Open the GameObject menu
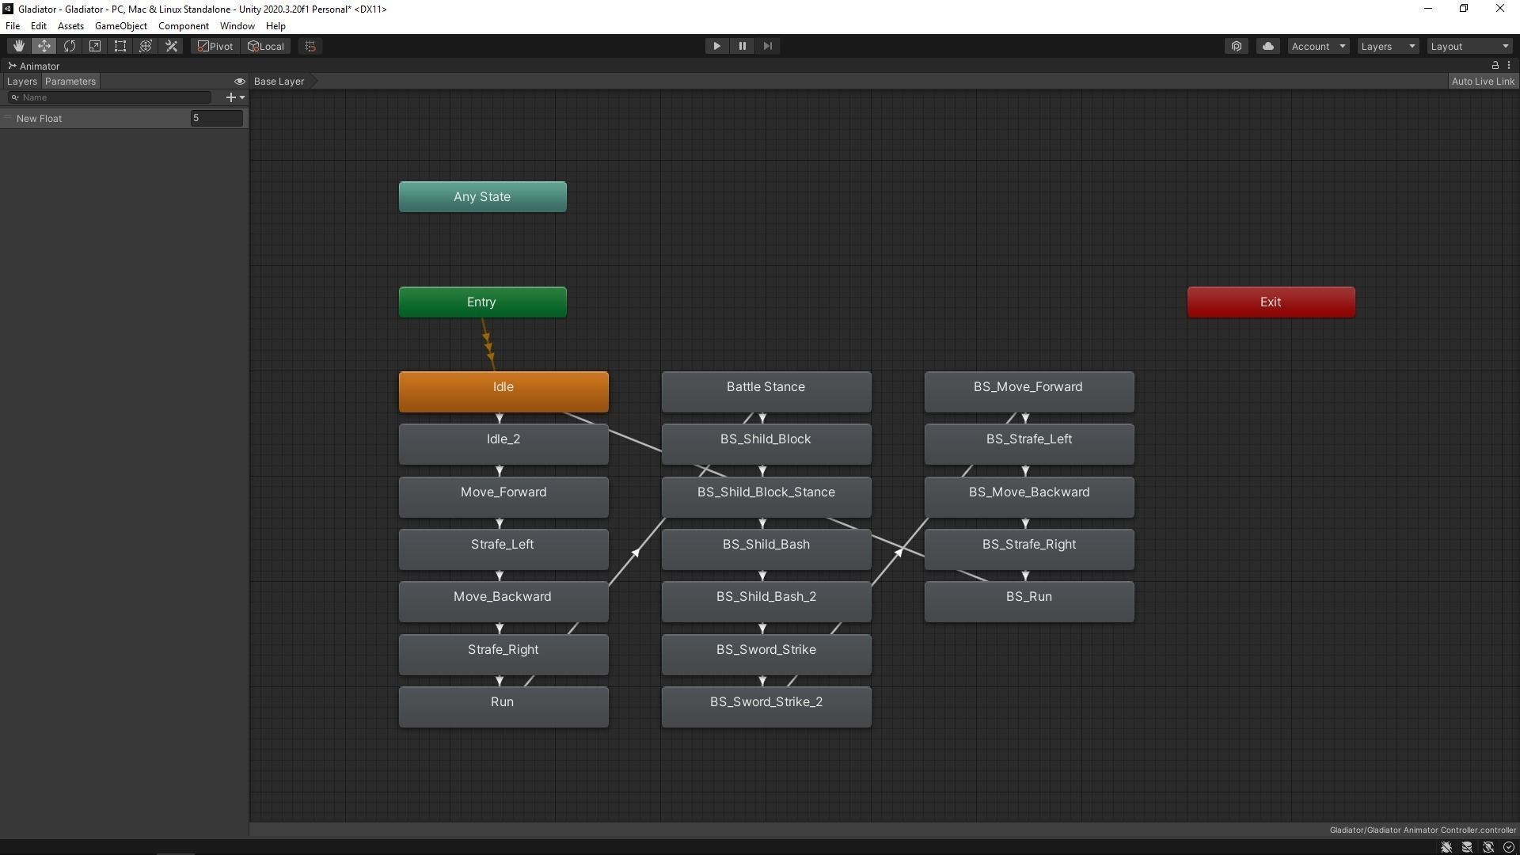Viewport: 1520px width, 855px height. click(120, 26)
